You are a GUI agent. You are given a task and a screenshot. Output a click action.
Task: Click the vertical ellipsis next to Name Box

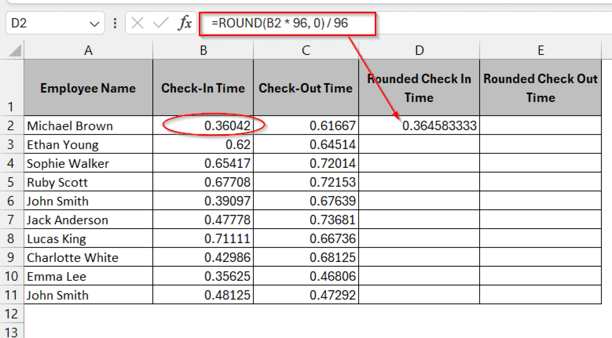tap(114, 22)
